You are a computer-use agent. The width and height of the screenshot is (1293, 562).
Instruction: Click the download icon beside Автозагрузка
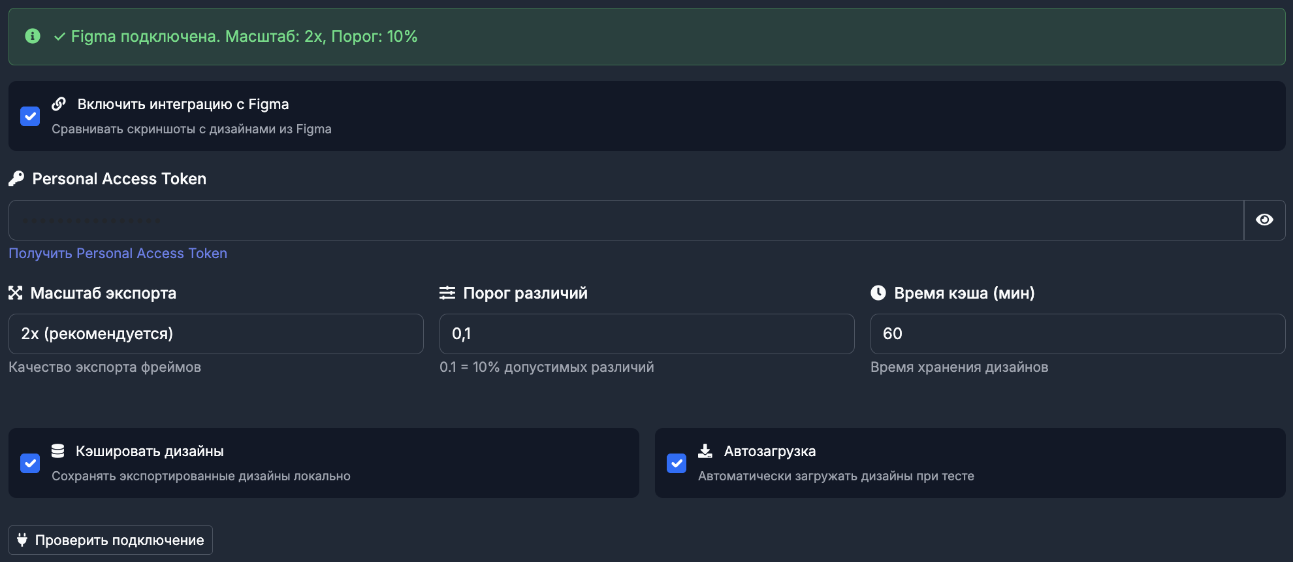tap(705, 451)
